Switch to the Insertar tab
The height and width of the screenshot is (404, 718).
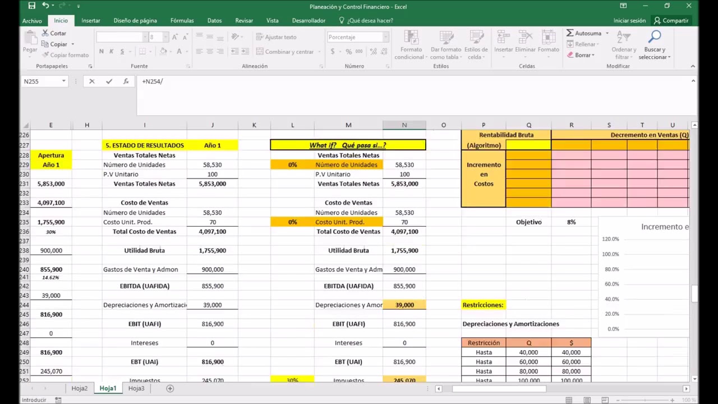coord(91,21)
